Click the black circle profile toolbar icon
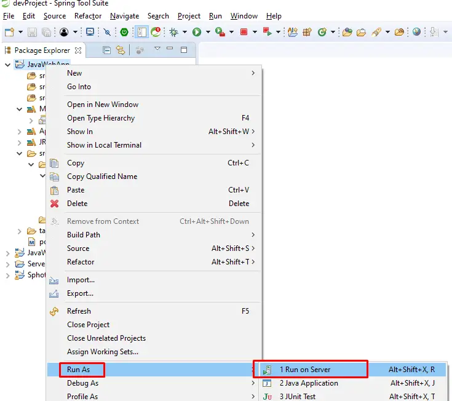 tap(64, 32)
